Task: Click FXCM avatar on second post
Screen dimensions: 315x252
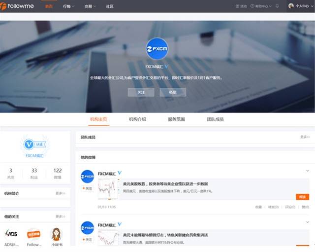Action: pos(87,228)
